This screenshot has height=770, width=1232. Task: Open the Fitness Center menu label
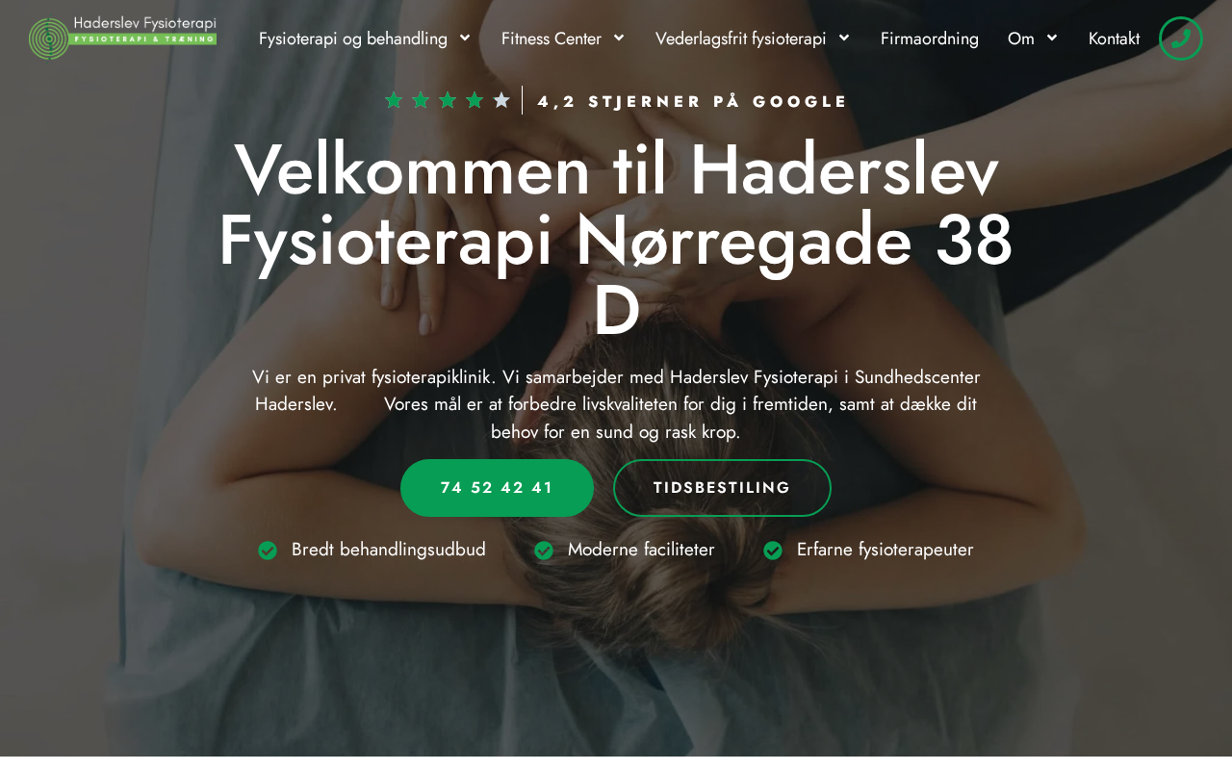click(x=552, y=38)
